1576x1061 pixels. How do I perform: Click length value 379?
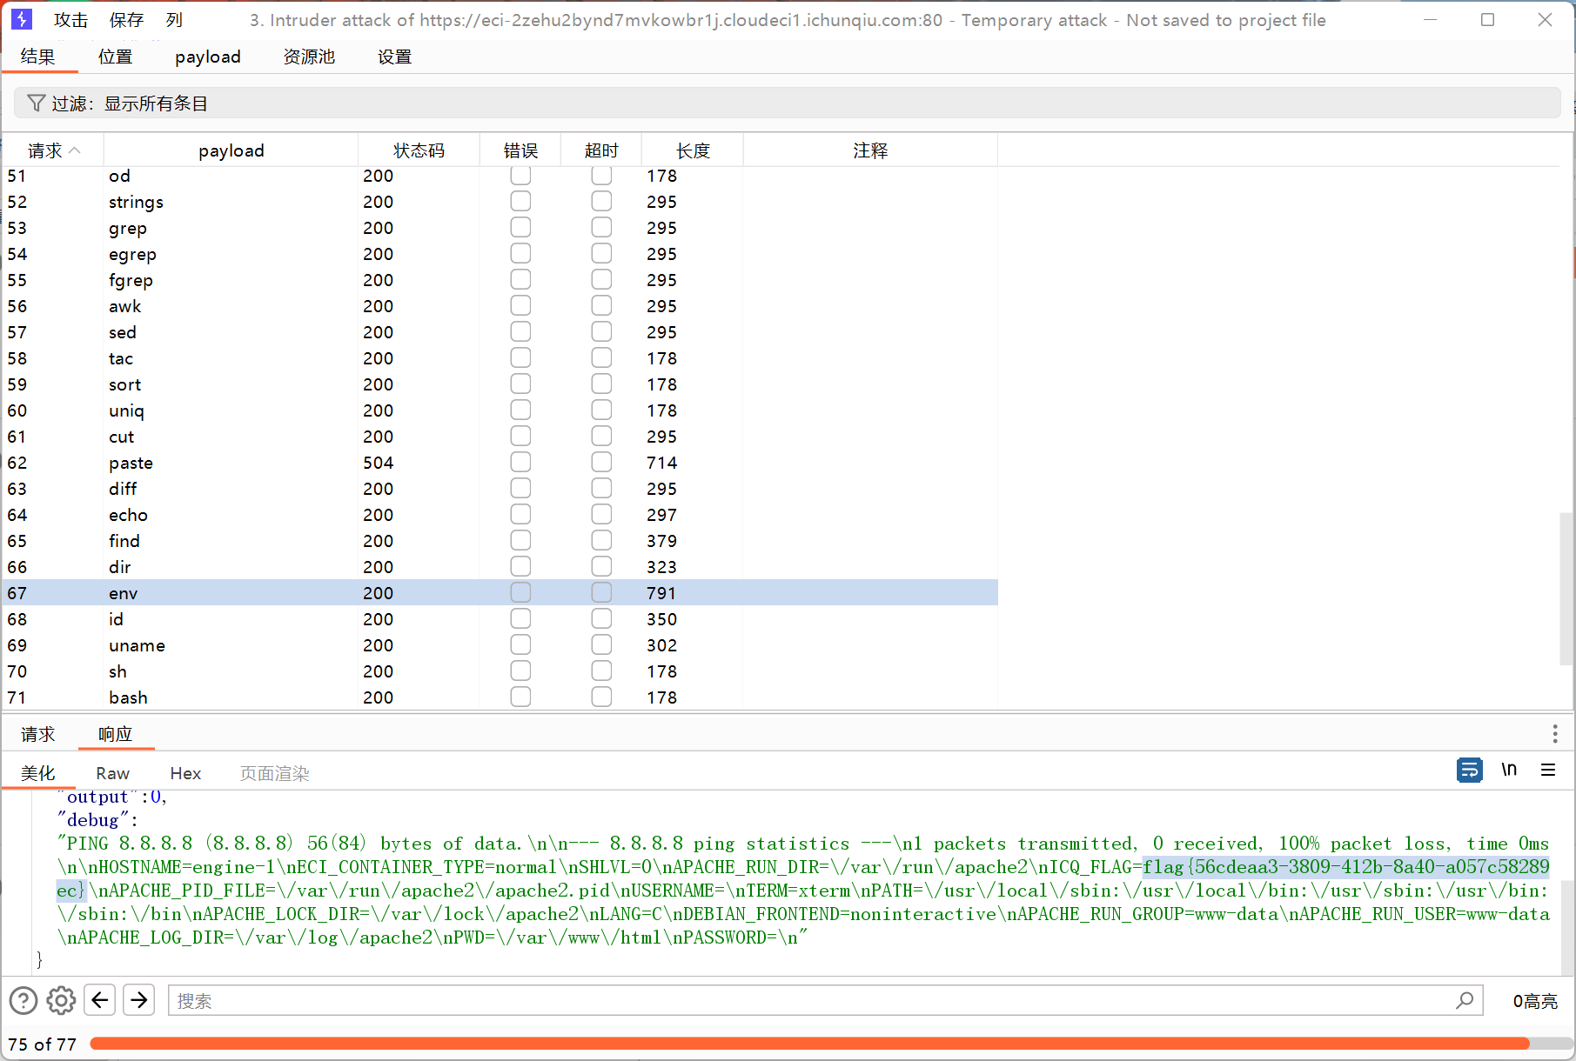pos(661,541)
